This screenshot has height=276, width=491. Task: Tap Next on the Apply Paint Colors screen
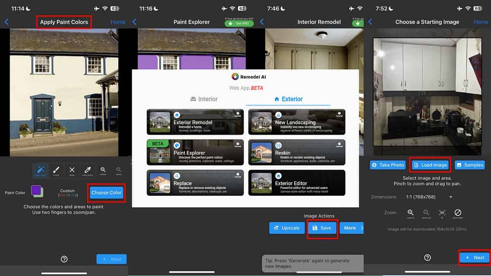[112, 259]
